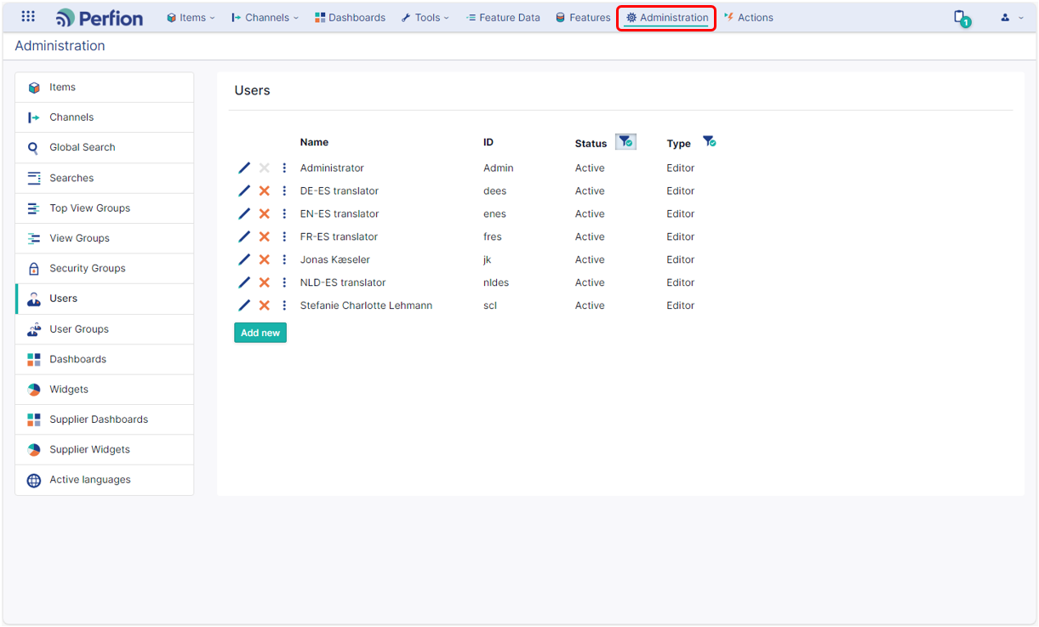Delete the EN-ES translator user
1039x627 pixels.
point(265,214)
